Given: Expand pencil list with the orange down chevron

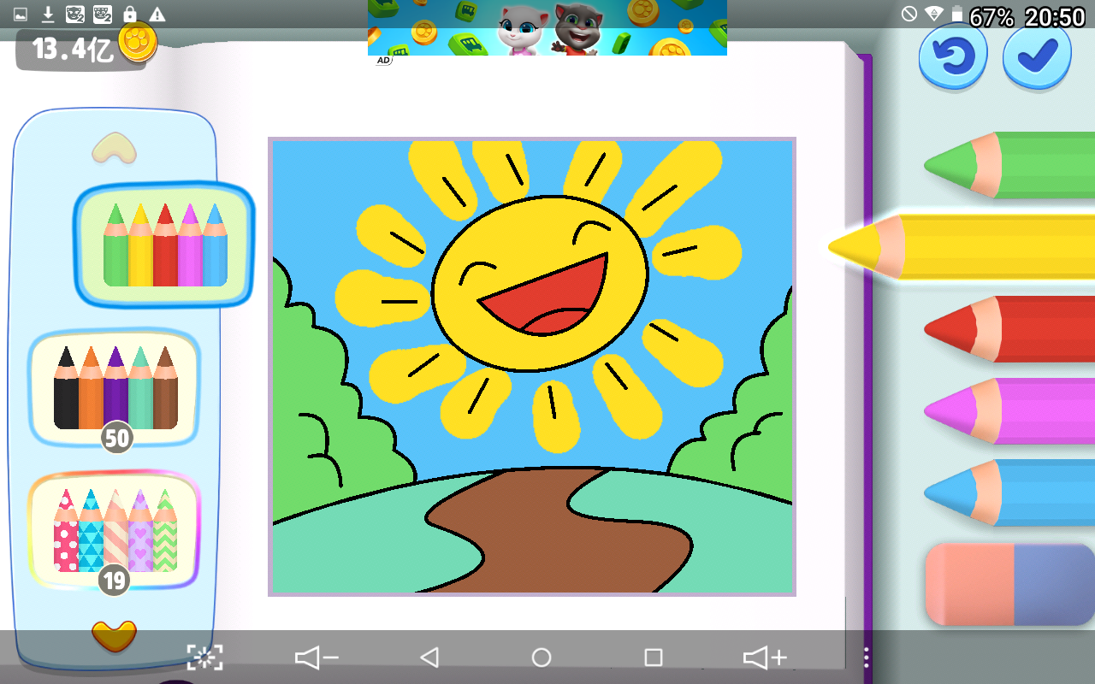Looking at the screenshot, I should point(115,635).
